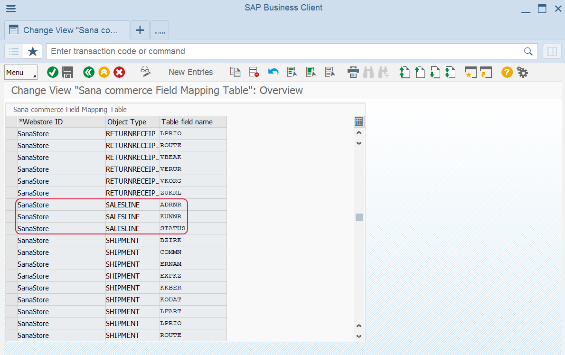Undo change with blue arrow icon
This screenshot has height=355, width=565.
pyautogui.click(x=273, y=72)
